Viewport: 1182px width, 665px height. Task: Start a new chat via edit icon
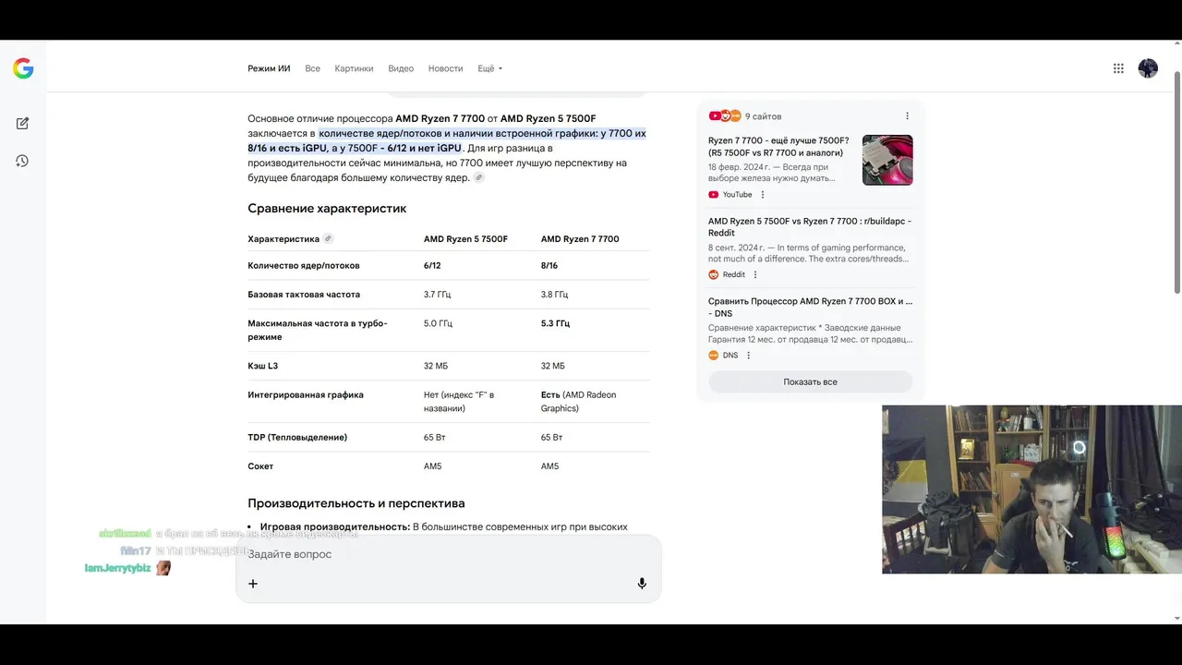point(22,123)
